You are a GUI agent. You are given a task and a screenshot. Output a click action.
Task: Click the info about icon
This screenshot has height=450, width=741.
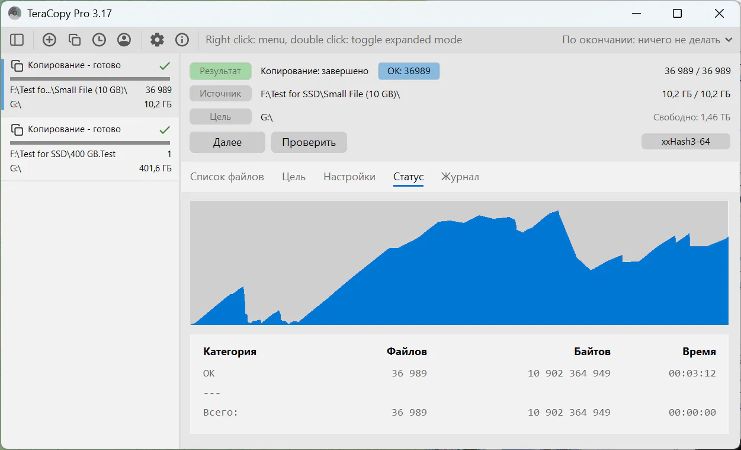(182, 40)
